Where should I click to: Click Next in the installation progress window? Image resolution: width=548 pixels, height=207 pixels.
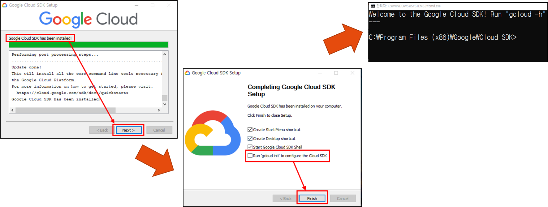(x=129, y=130)
